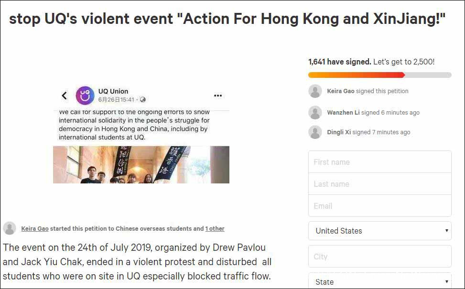Open the United States country dropdown
Viewport: 465px width, 289px height.
[x=380, y=231]
